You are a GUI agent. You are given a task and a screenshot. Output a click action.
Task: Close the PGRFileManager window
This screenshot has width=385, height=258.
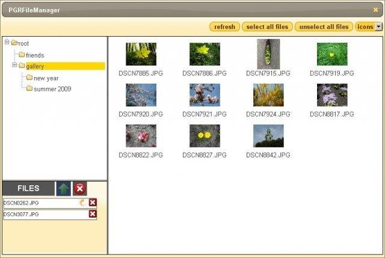375,10
